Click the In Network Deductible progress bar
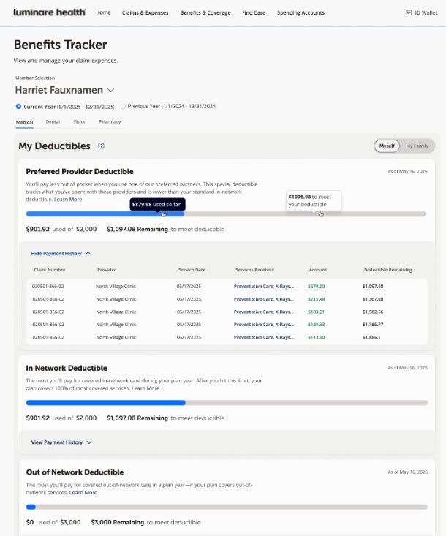This screenshot has height=536, width=446. (227, 402)
